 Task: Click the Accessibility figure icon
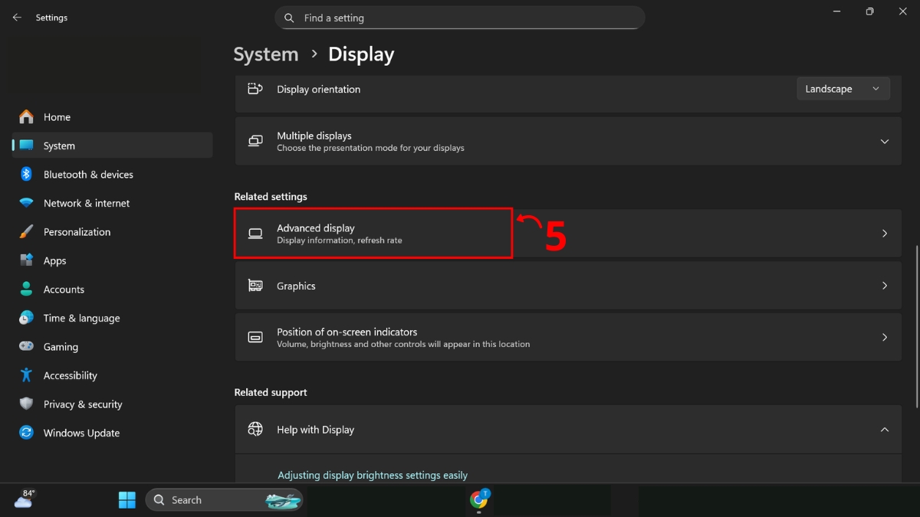click(x=27, y=375)
